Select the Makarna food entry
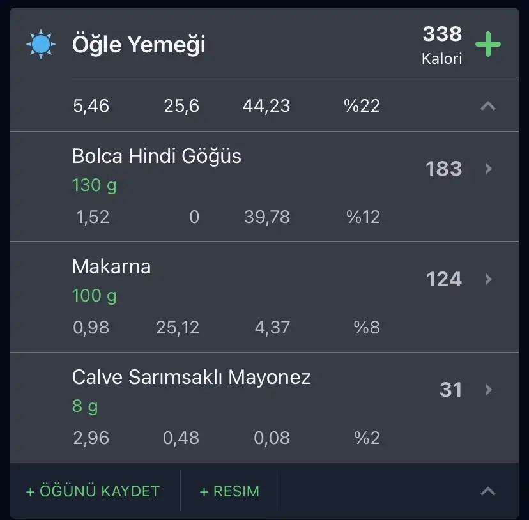 pyautogui.click(x=112, y=266)
